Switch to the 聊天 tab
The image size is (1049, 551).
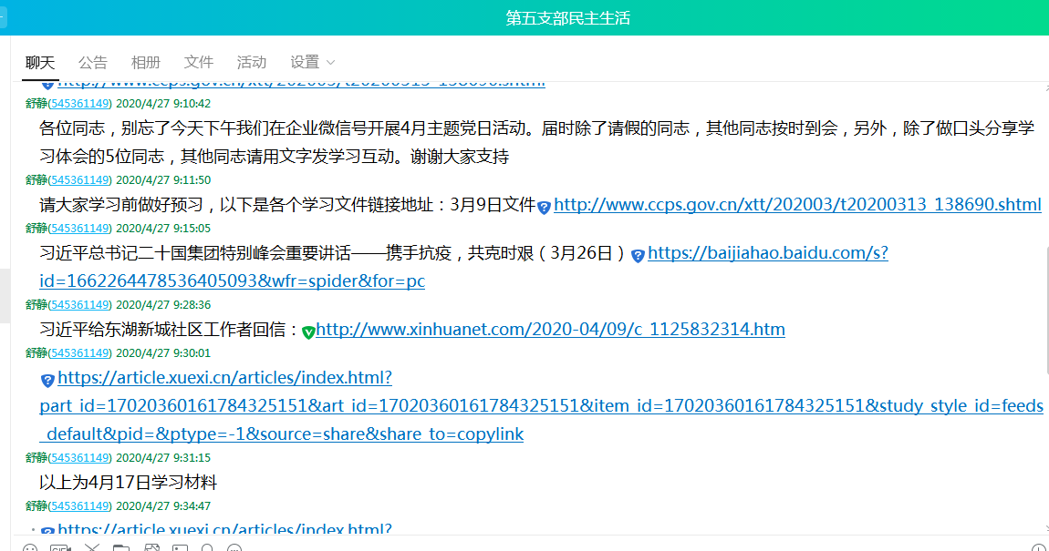click(x=40, y=62)
